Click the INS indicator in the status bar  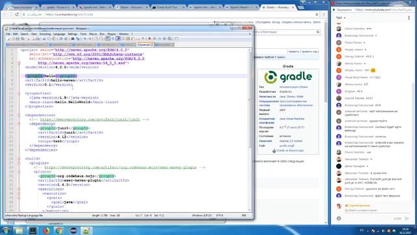[x=244, y=215]
